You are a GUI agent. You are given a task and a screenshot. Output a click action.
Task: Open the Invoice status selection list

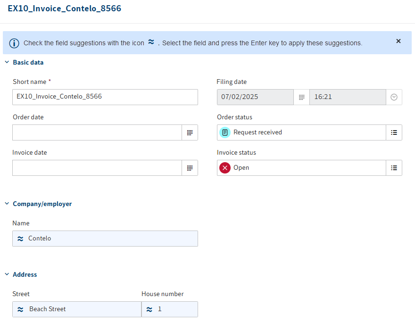394,168
